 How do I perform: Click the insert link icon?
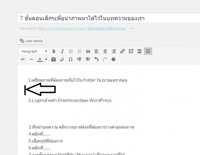[122, 51]
